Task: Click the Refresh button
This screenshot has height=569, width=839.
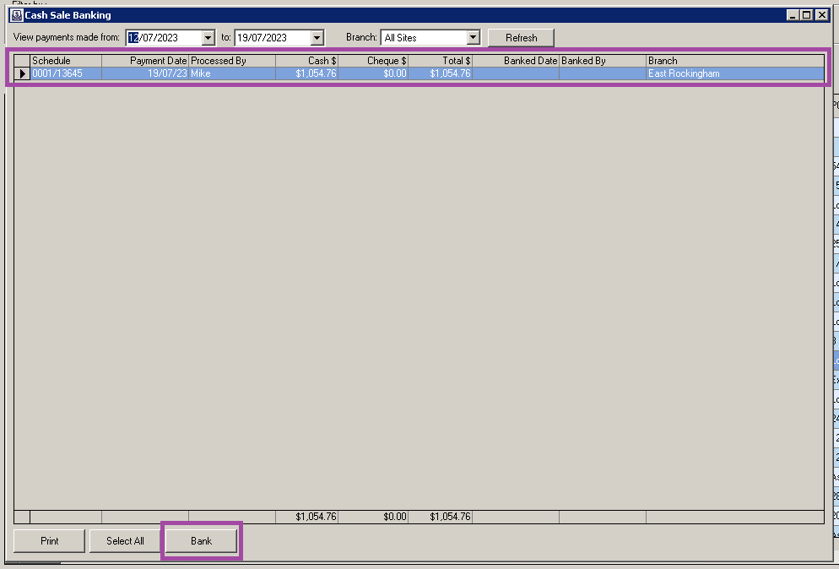Action: pyautogui.click(x=521, y=38)
